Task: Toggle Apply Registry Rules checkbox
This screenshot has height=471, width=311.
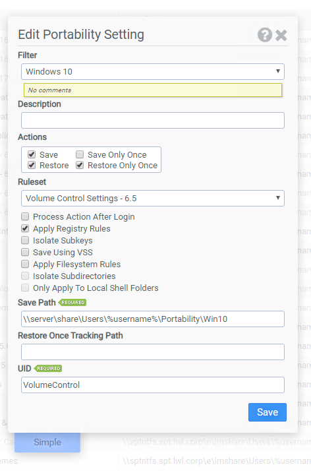Action: tap(25, 228)
